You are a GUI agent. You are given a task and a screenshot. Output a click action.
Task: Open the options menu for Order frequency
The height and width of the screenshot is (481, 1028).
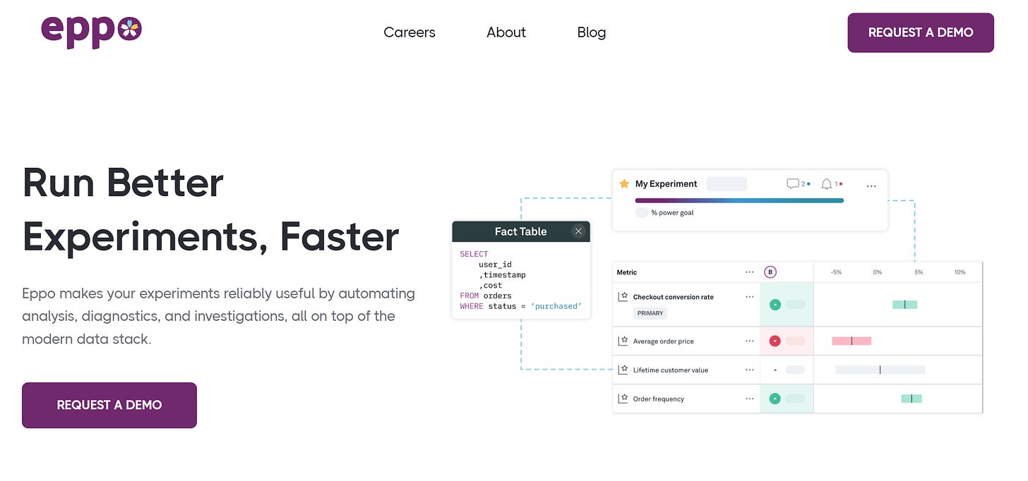[x=750, y=398]
